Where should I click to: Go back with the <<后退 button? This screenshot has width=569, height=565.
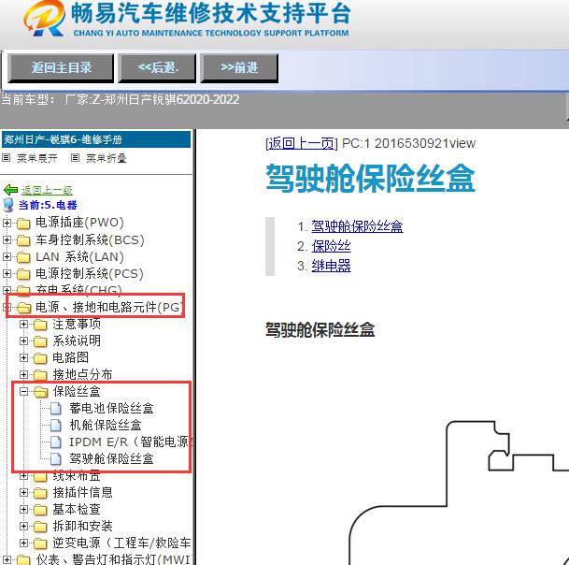[x=157, y=68]
